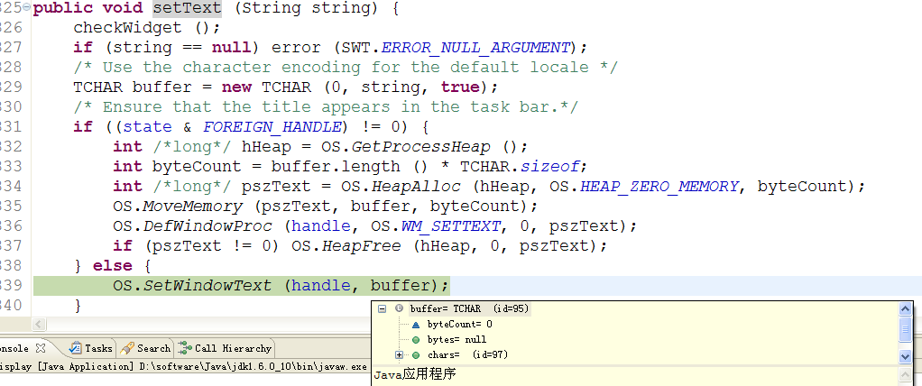Click the "public" keyword
Screen dimensions: 922x386
point(62,8)
